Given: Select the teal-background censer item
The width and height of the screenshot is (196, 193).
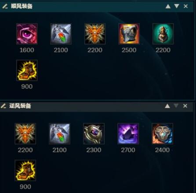Looking at the screenshot, I should (x=163, y=34).
